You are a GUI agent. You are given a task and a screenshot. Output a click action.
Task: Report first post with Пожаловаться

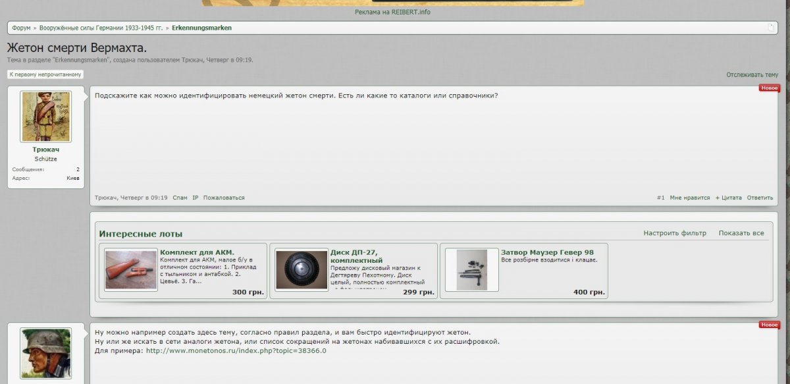[224, 198]
